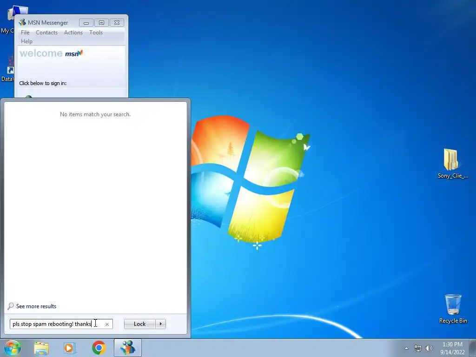
Task: Open Google Chrome from the taskbar
Action: [x=99, y=348]
